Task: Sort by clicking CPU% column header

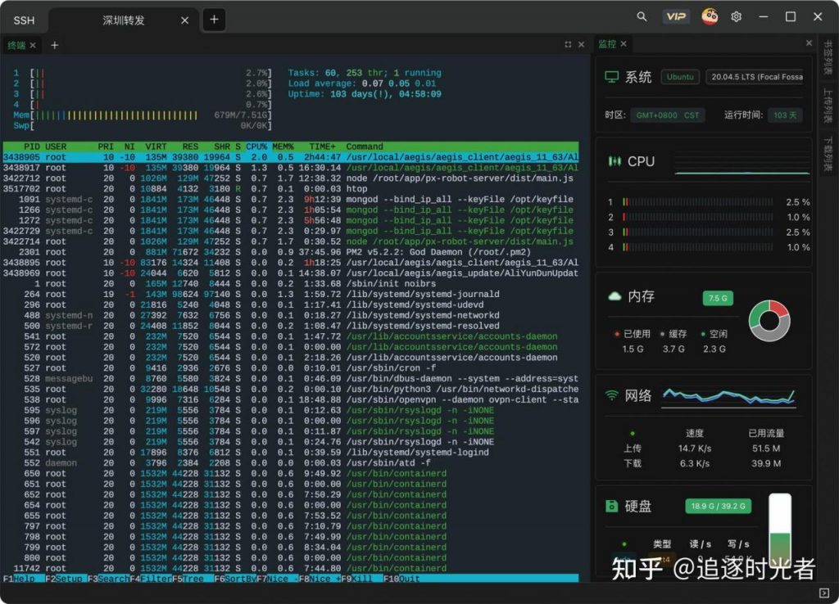Action: pyautogui.click(x=256, y=146)
